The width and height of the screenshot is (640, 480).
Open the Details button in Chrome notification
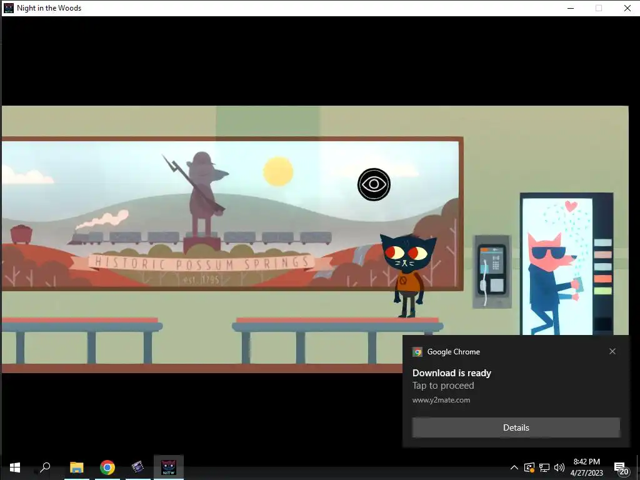[516, 427]
